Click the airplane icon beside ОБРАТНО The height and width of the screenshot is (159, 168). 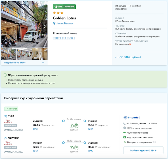click(x=6, y=138)
